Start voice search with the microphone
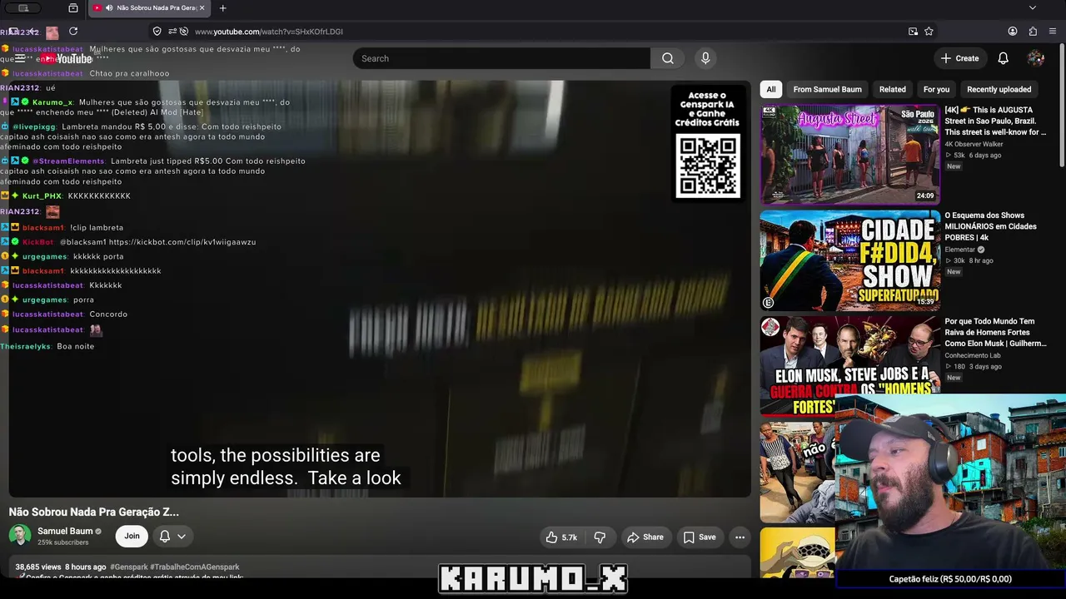1066x599 pixels. pyautogui.click(x=705, y=58)
